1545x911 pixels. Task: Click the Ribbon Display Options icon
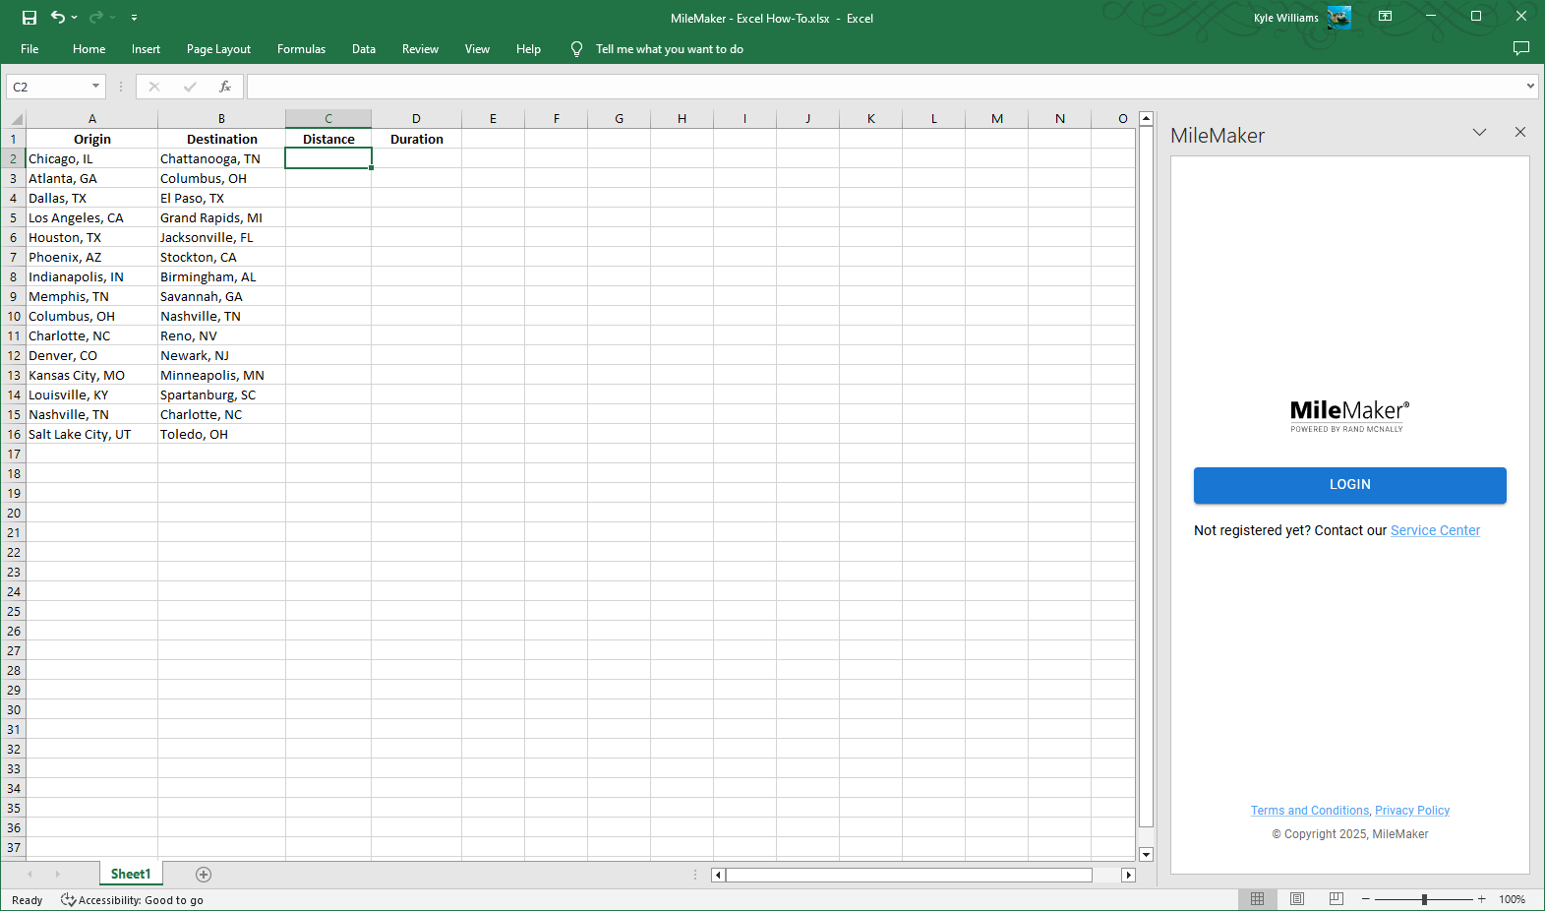coord(1385,17)
